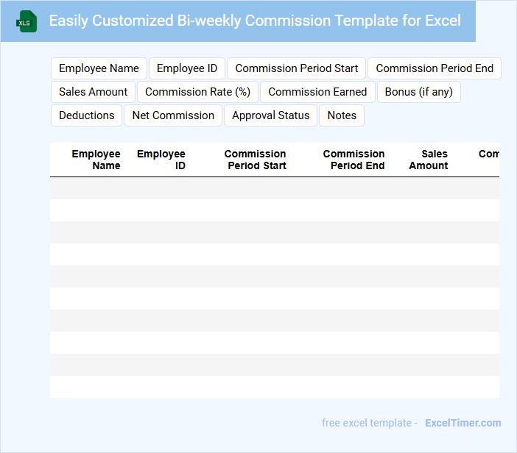Click the Employee ID column header
Screen dimensions: 517x453
pyautogui.click(x=161, y=160)
